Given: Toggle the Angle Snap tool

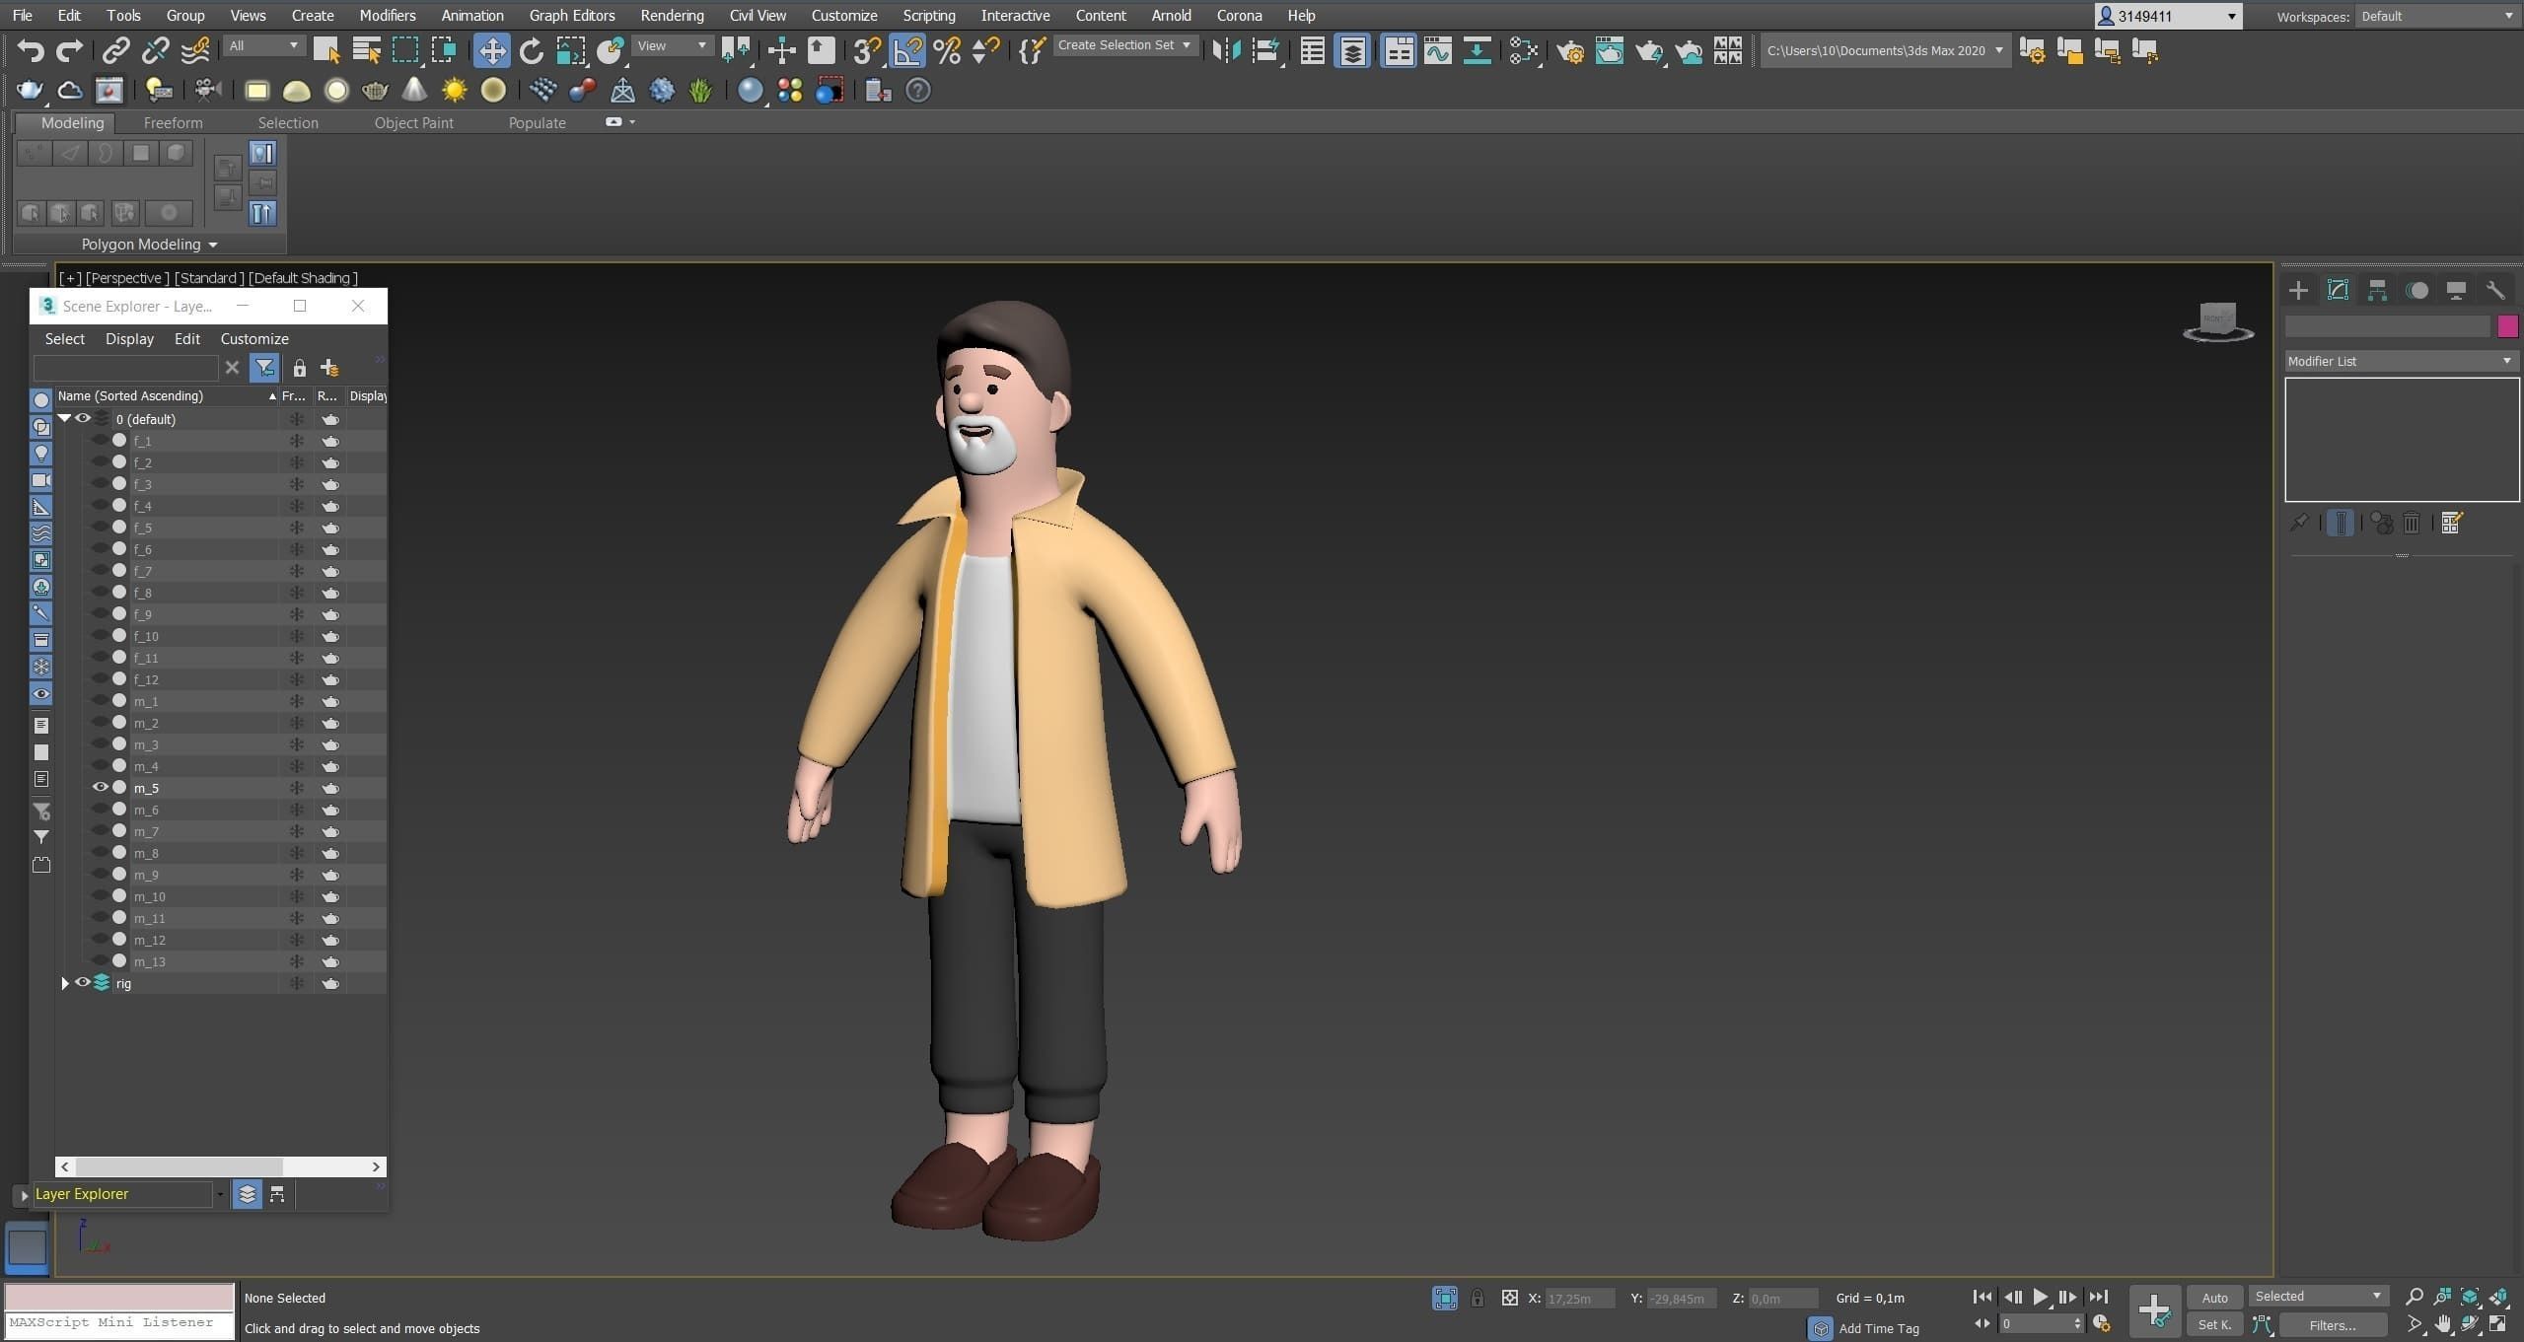Looking at the screenshot, I should click(x=907, y=50).
